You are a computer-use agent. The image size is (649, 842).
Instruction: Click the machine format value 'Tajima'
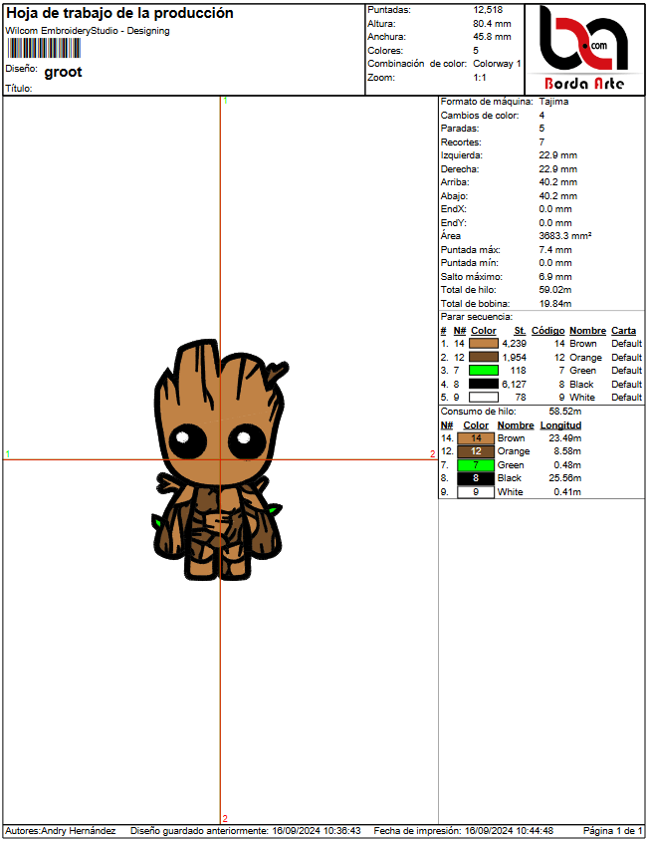point(553,102)
